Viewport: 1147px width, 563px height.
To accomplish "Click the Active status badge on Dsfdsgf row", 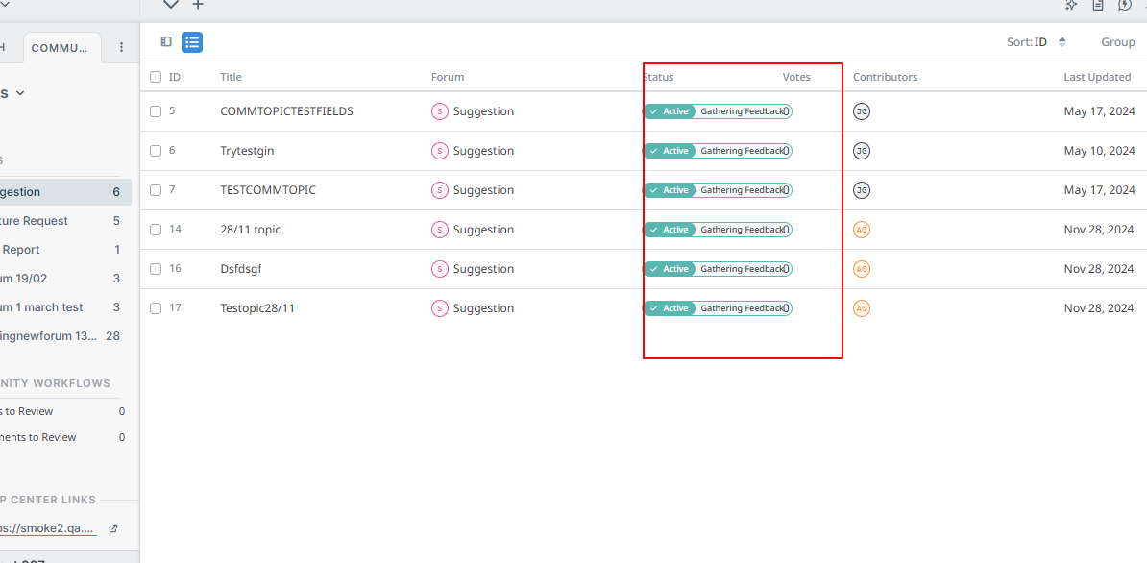I will click(x=670, y=269).
